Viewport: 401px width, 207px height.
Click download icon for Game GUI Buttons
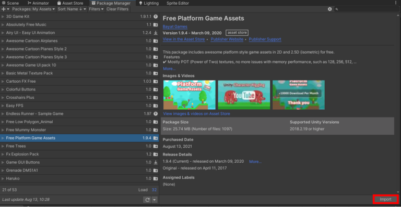point(156,162)
